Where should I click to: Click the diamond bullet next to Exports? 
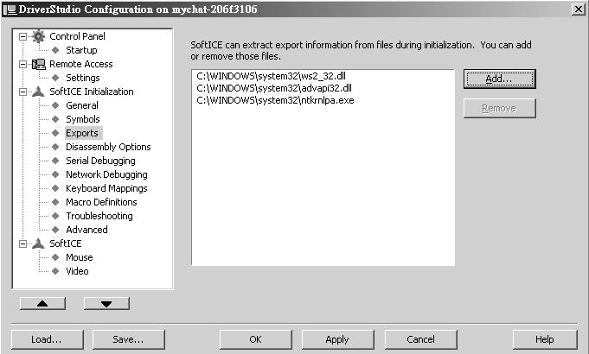55,133
